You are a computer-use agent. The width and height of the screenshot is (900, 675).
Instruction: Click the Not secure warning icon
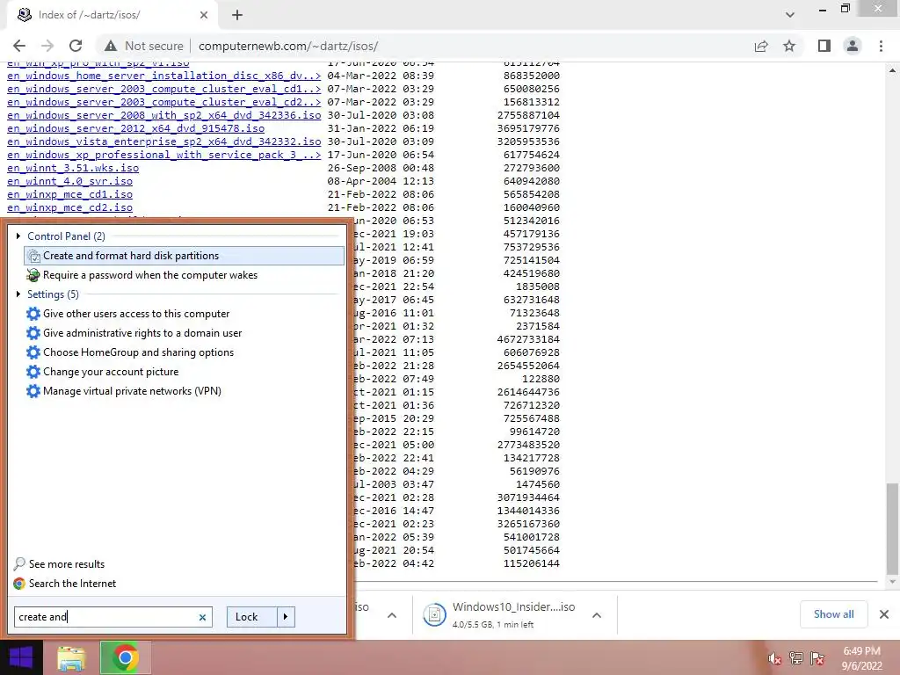(x=110, y=46)
